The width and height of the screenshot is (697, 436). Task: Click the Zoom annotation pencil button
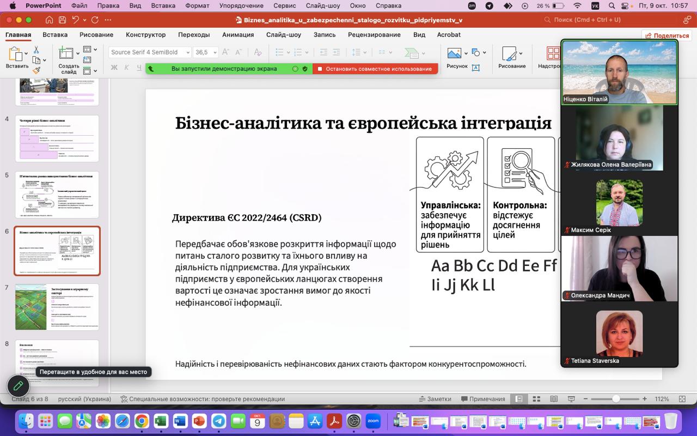point(18,386)
